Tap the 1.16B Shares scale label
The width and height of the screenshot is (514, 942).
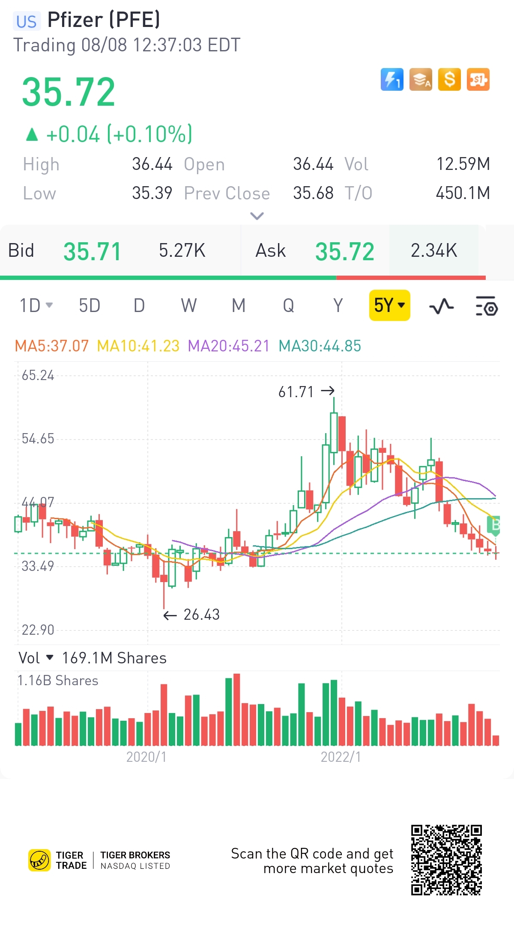[x=58, y=680]
